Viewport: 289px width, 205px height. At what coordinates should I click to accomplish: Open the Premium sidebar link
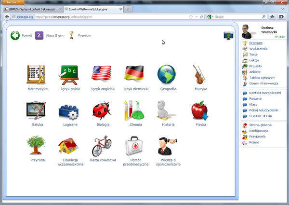click(256, 43)
